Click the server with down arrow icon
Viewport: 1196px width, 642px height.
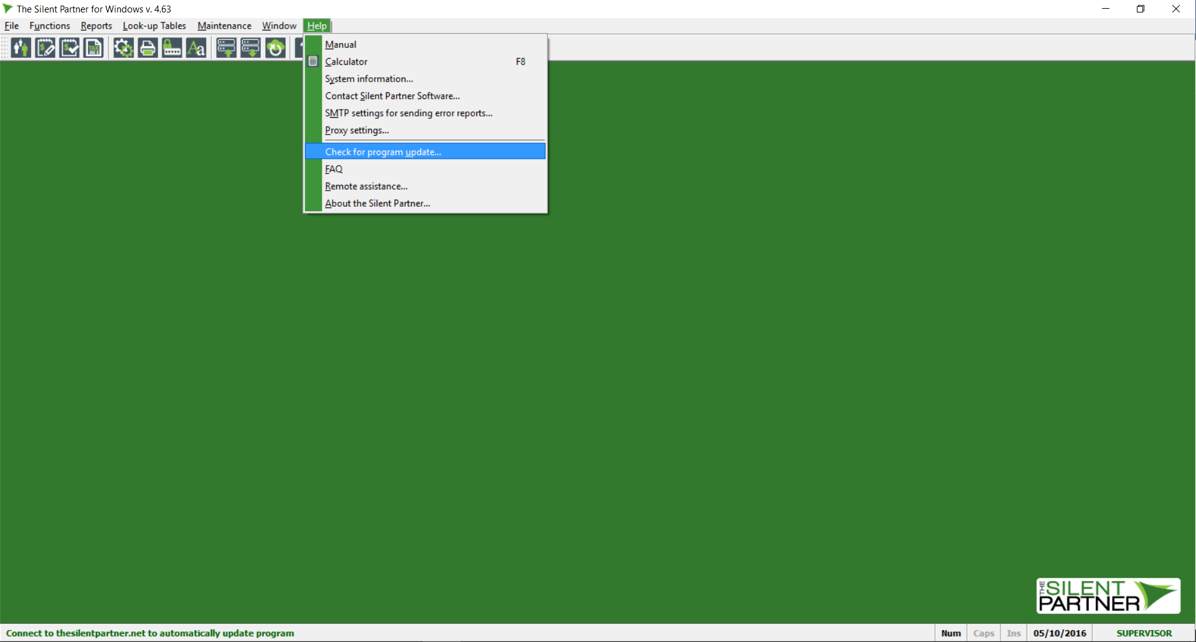pos(251,48)
